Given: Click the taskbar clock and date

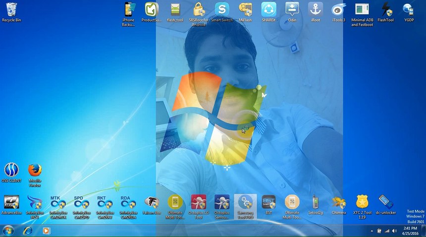Looking at the screenshot, I should click(410, 231).
